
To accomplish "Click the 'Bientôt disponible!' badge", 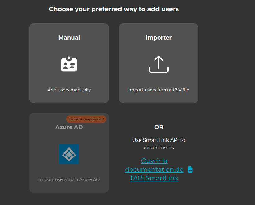I will coord(86,119).
